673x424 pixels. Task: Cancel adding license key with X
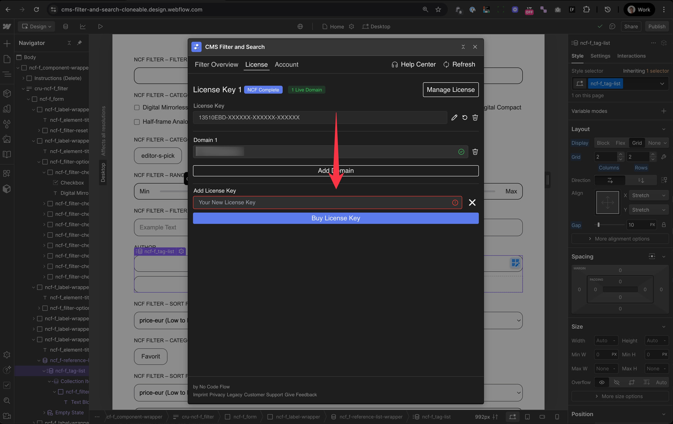coord(472,203)
